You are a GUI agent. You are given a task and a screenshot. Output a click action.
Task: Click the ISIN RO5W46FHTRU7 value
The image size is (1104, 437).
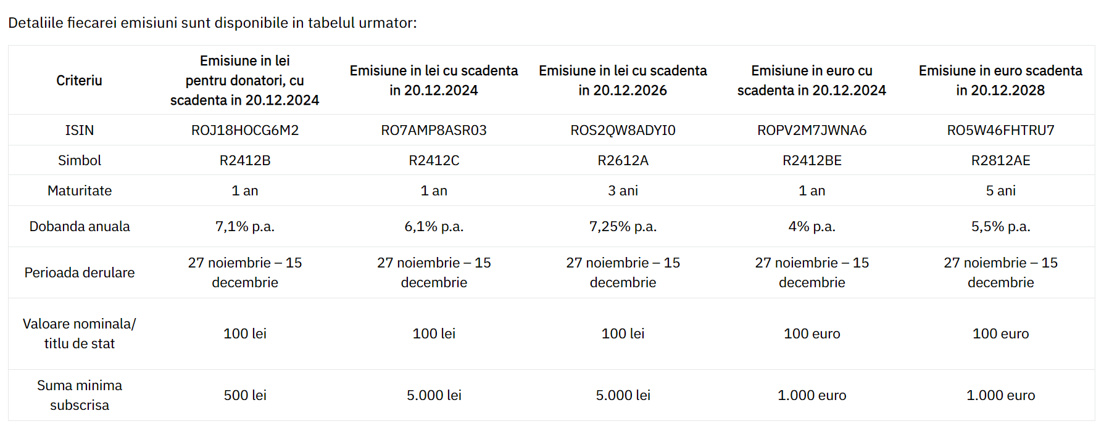click(x=1000, y=130)
